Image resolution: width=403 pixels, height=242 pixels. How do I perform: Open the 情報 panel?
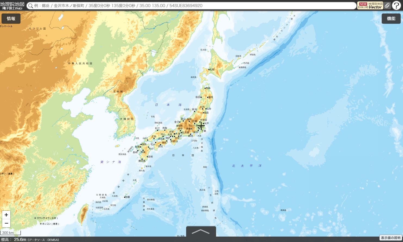11,19
